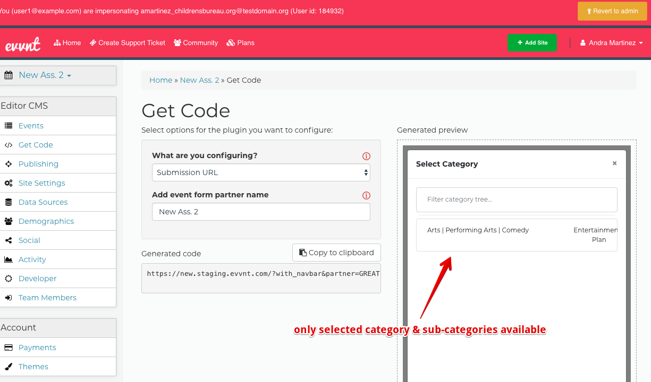Screen dimensions: 651x382
Task: Click the Themes paintbrush icon
Action: click(9, 367)
